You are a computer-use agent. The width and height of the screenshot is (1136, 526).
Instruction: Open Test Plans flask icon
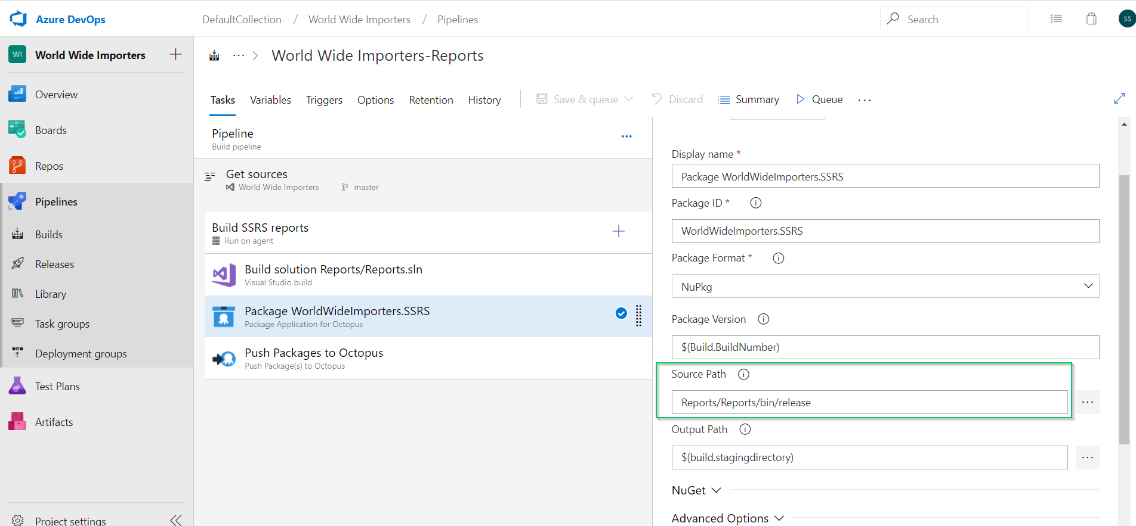17,386
